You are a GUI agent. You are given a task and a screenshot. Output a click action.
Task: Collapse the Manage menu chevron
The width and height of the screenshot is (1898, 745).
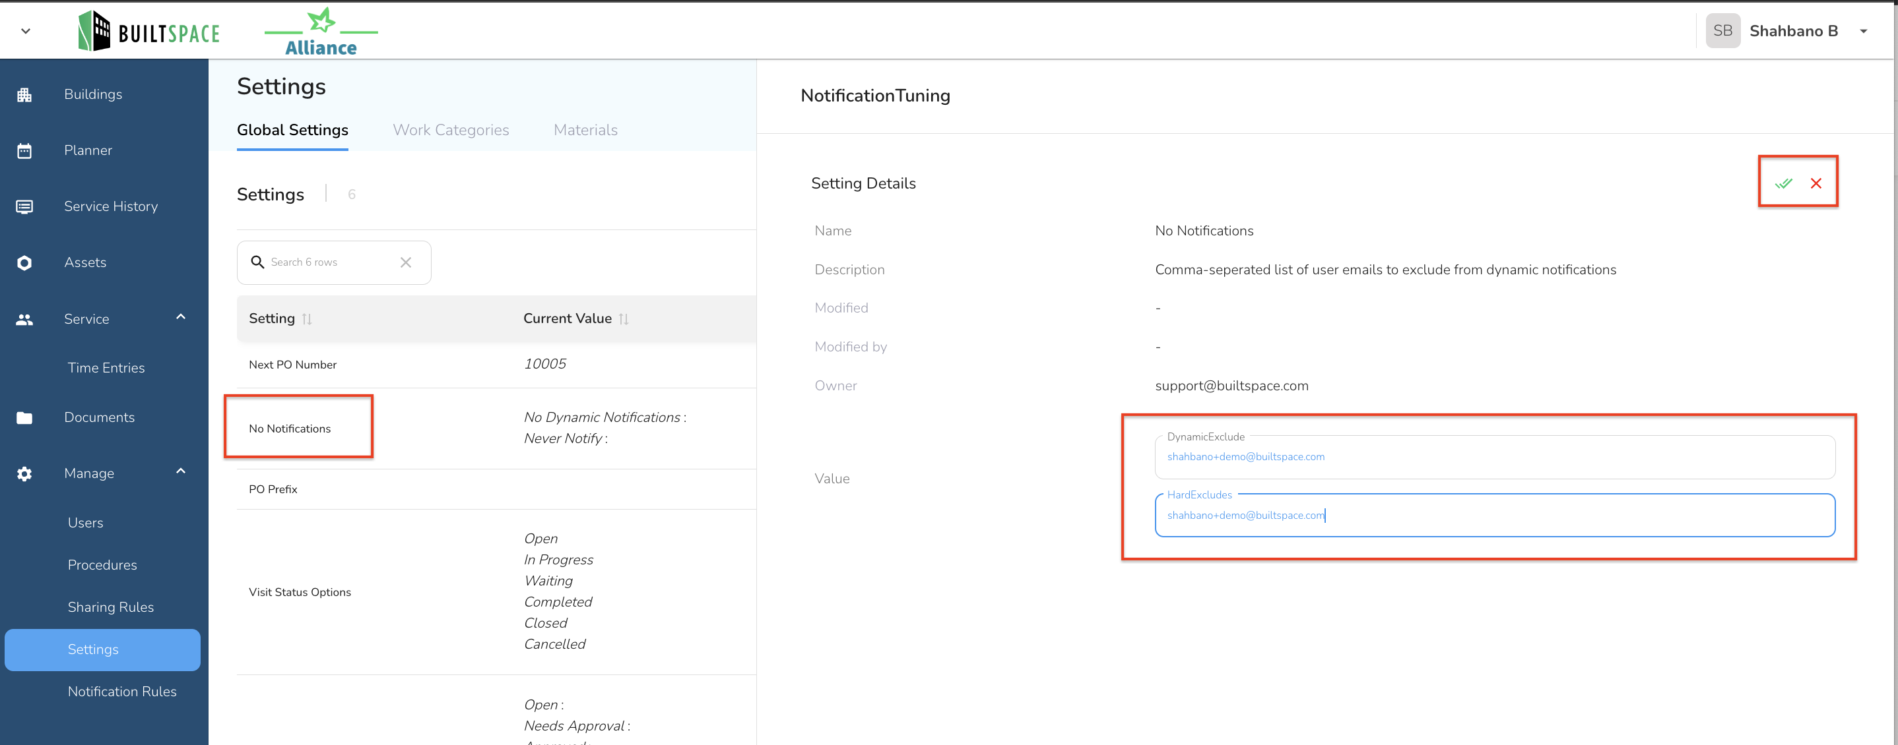pyautogui.click(x=181, y=472)
